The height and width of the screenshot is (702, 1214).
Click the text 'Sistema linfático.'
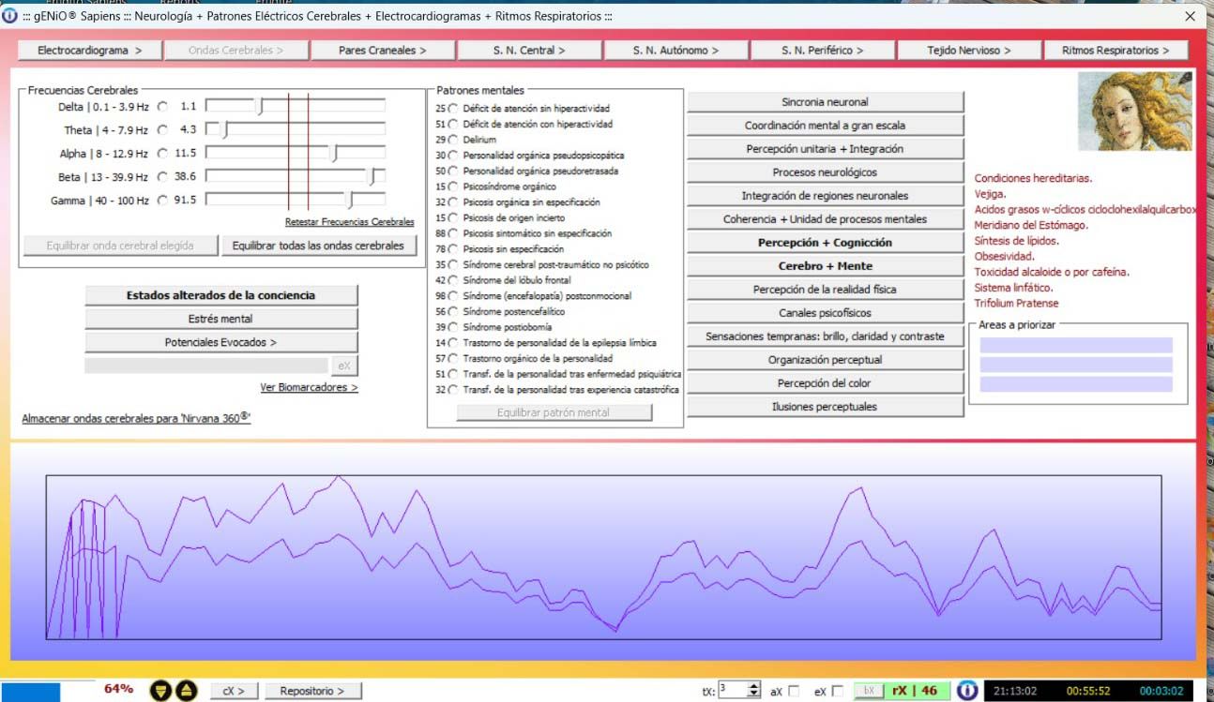point(1014,288)
